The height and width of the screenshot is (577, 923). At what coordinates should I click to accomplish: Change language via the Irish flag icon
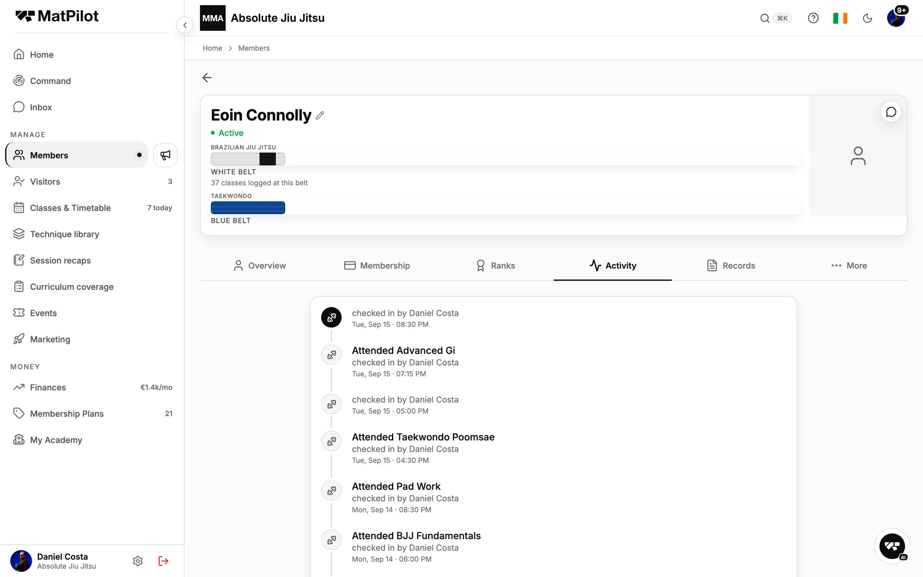pos(840,18)
